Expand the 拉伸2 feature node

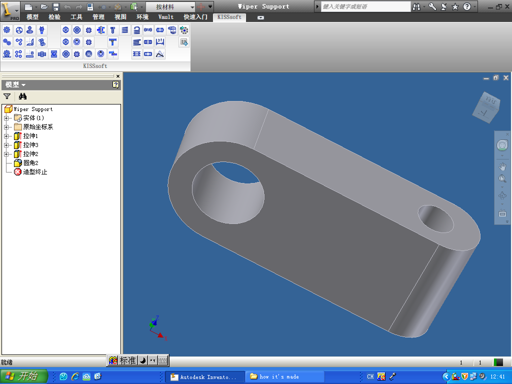tap(6, 154)
